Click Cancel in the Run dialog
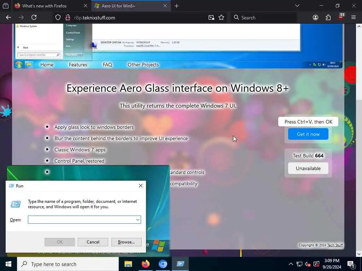The image size is (362, 271). 93,242
